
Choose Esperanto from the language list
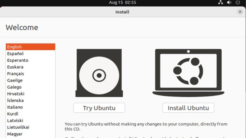coord(30,60)
